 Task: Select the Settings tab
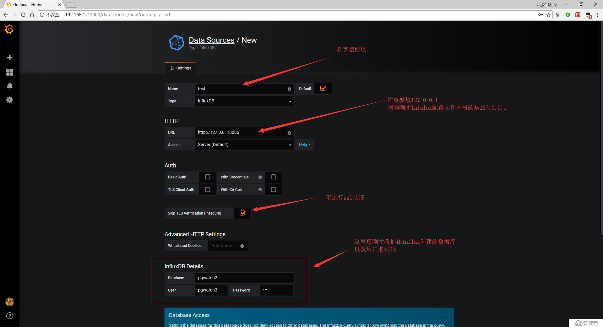point(181,68)
